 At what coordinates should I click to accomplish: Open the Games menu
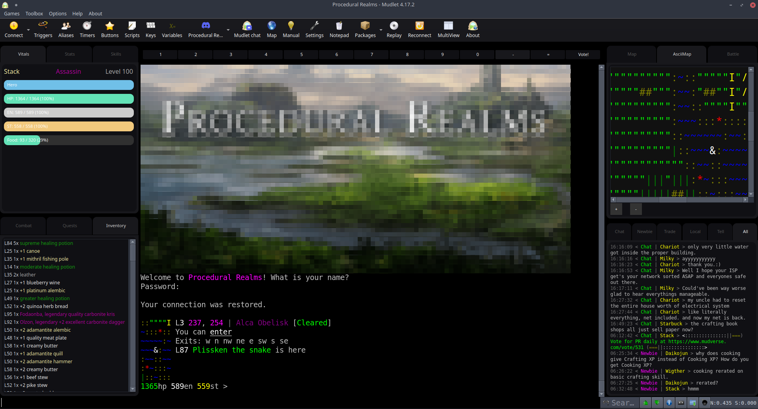12,13
